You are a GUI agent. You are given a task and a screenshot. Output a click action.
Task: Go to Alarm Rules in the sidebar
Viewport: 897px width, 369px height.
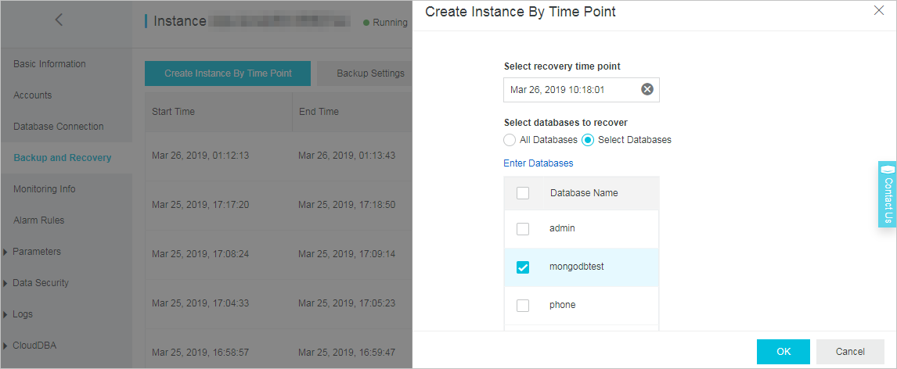pos(39,220)
